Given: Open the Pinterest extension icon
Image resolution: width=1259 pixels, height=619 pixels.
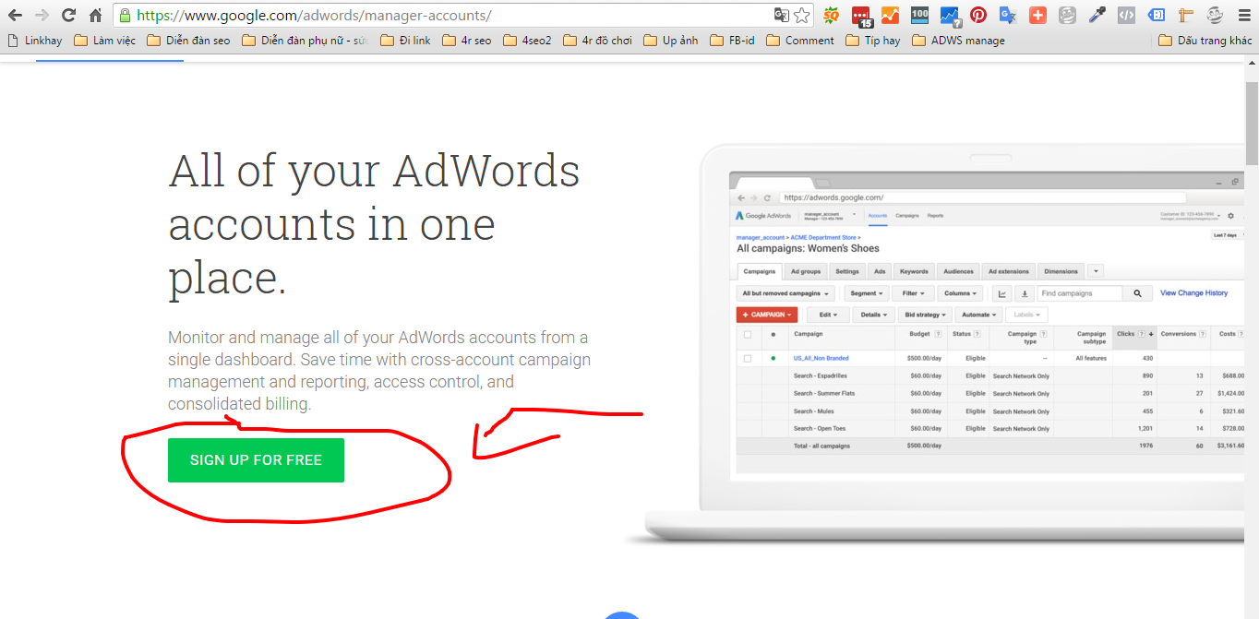Looking at the screenshot, I should (978, 15).
